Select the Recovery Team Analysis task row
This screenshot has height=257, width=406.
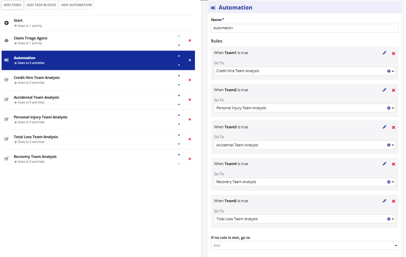pos(98,159)
